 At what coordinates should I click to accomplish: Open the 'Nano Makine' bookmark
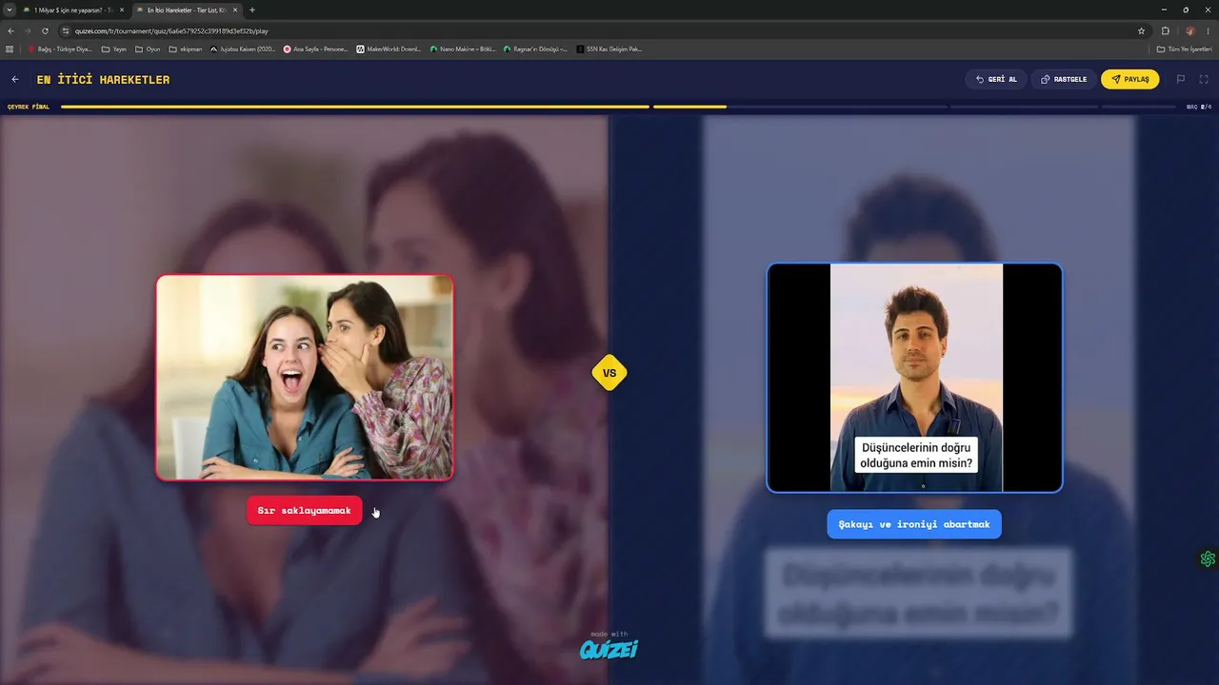463,49
